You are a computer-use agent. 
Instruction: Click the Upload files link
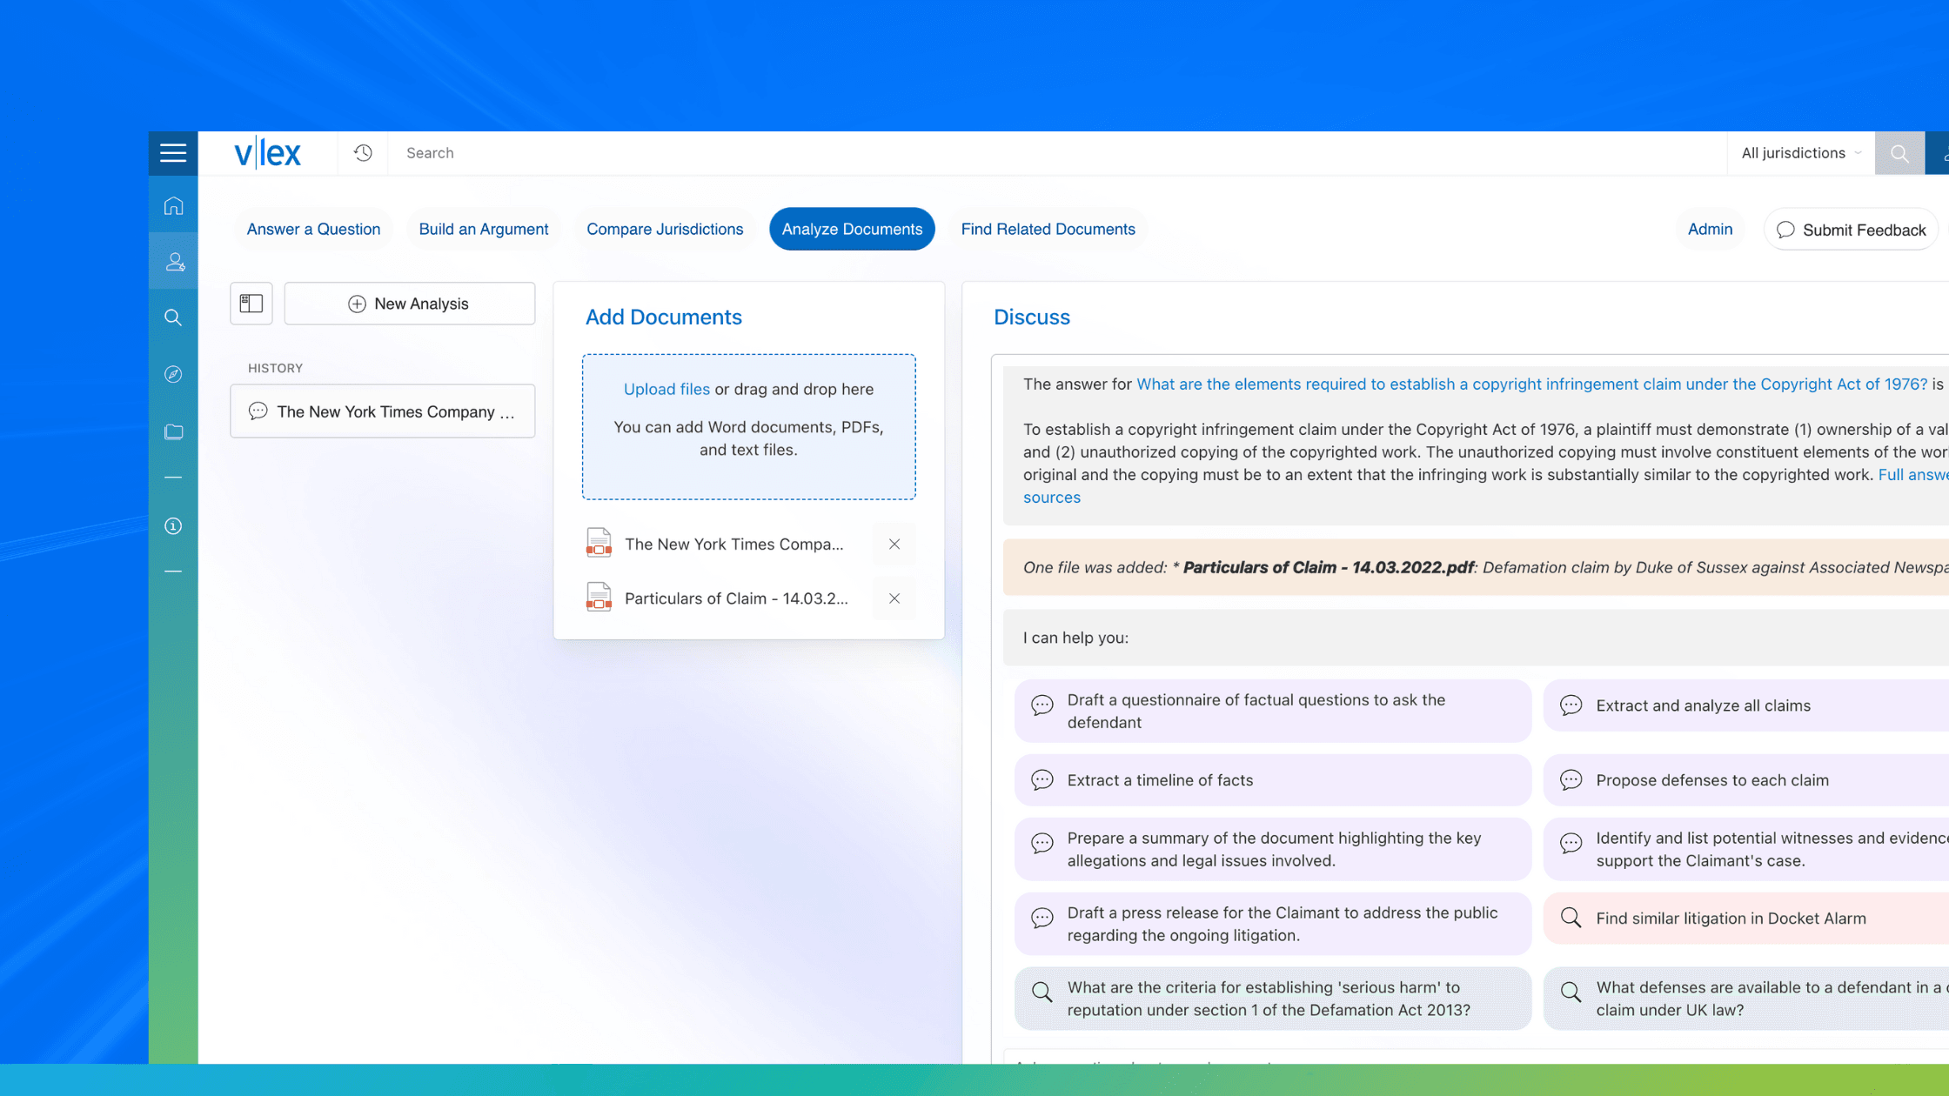tap(666, 389)
